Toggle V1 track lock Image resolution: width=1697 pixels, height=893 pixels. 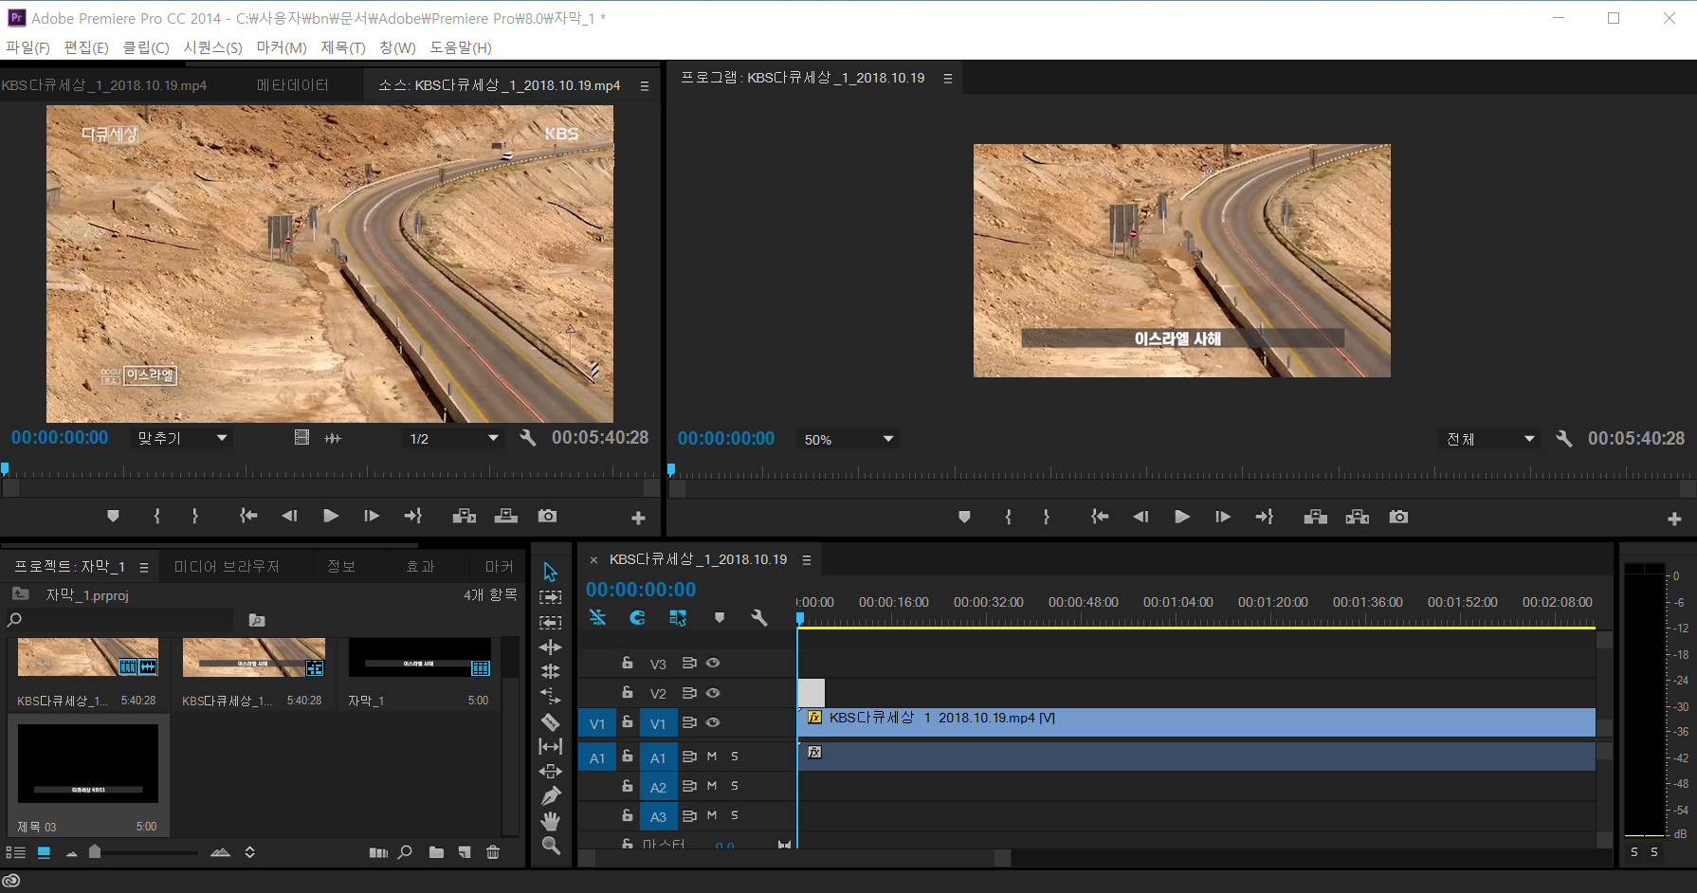click(627, 722)
